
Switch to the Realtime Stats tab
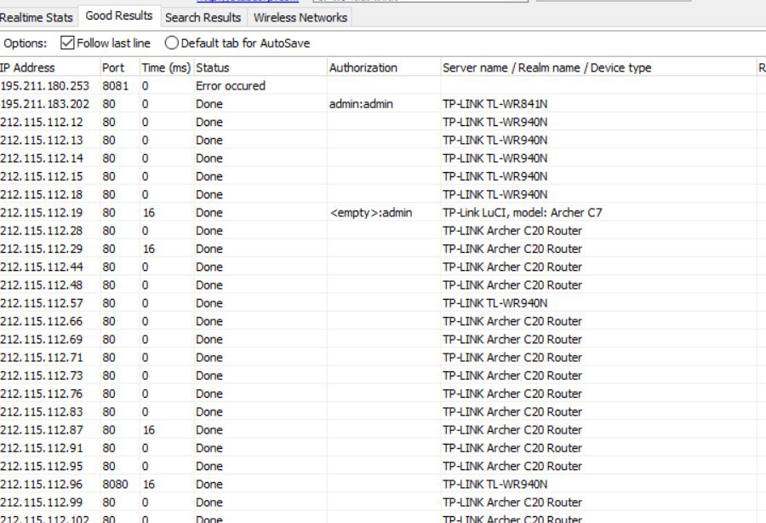[37, 18]
